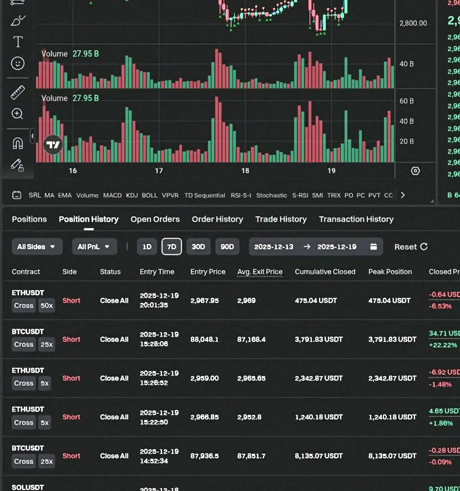Click the Cumulative Closed column header
Viewport: 460px width, 491px height.
pos(325,272)
